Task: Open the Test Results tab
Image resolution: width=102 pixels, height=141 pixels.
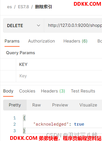Action: pyautogui.click(x=83, y=91)
